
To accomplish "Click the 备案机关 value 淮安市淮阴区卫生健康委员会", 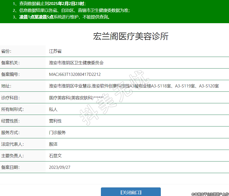I will click(x=76, y=63).
